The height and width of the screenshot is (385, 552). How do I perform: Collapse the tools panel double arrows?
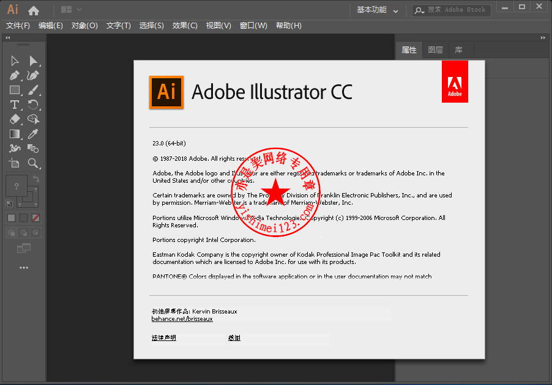[8, 38]
